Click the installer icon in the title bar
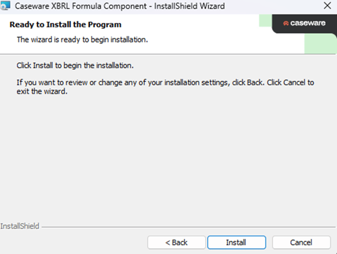This screenshot has height=254, width=337. pos(5,5)
